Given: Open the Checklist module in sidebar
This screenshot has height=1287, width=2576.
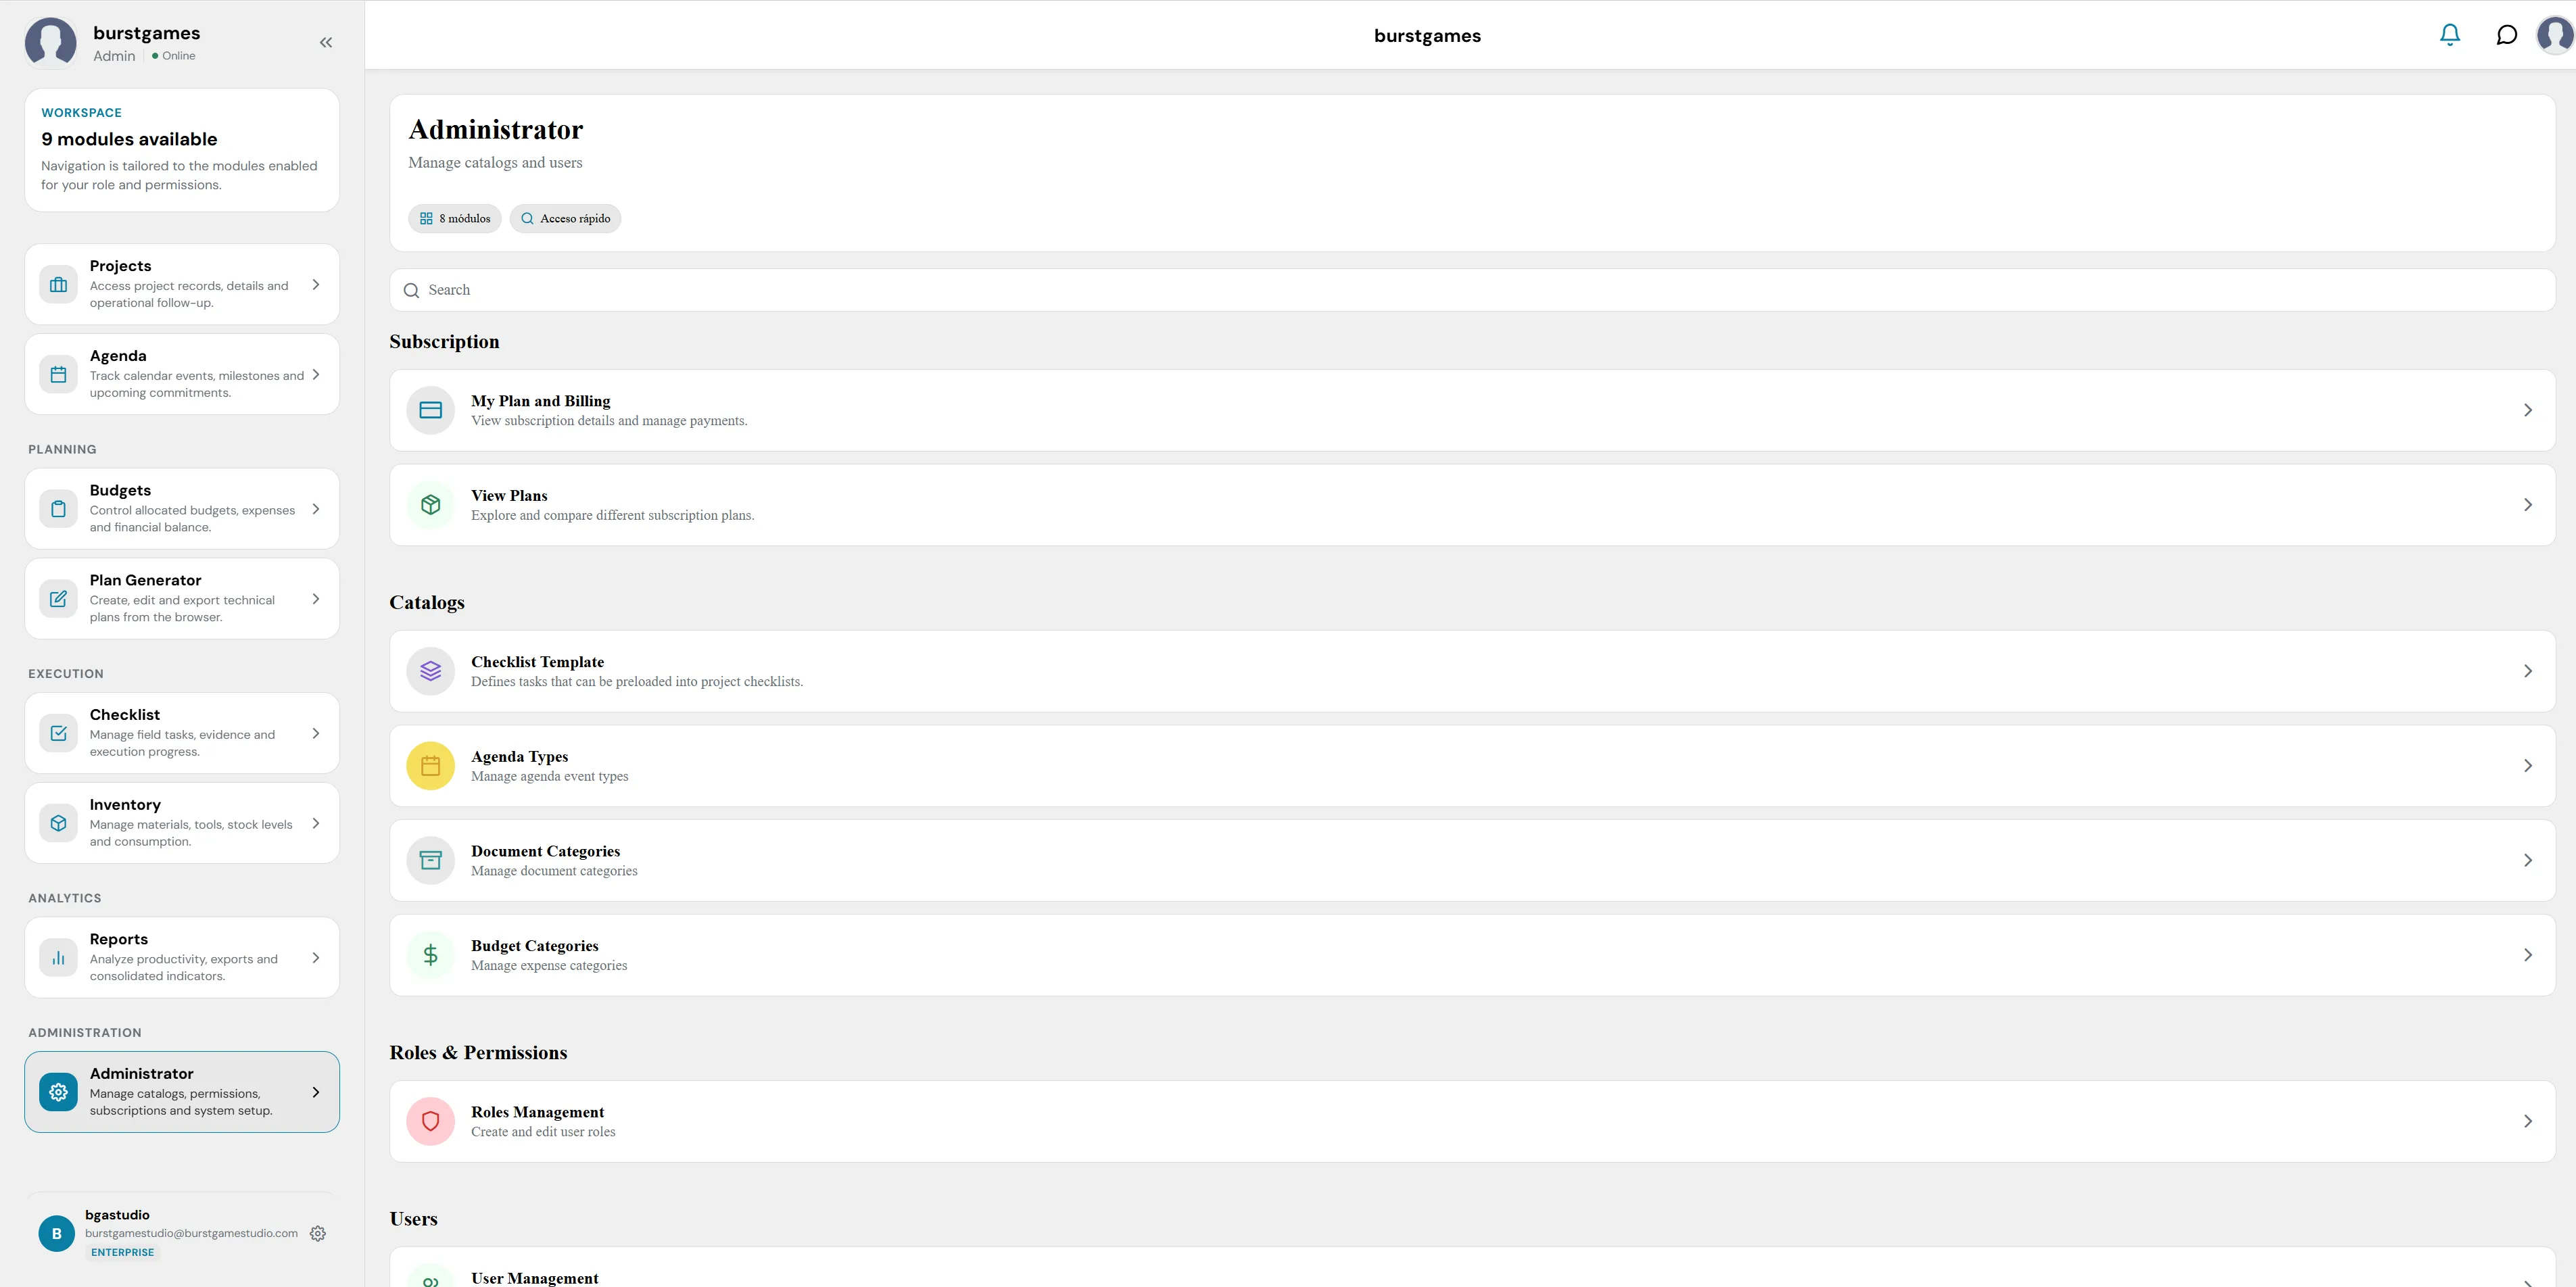Looking at the screenshot, I should point(182,733).
